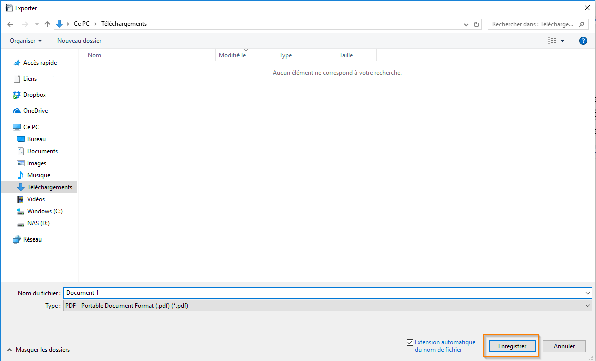Open the Réseau network location

pyautogui.click(x=32, y=239)
